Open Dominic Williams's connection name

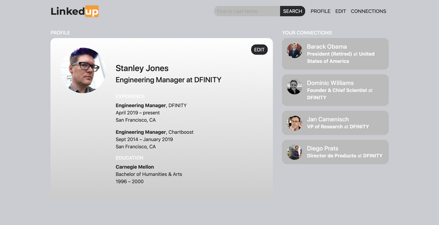pos(330,83)
